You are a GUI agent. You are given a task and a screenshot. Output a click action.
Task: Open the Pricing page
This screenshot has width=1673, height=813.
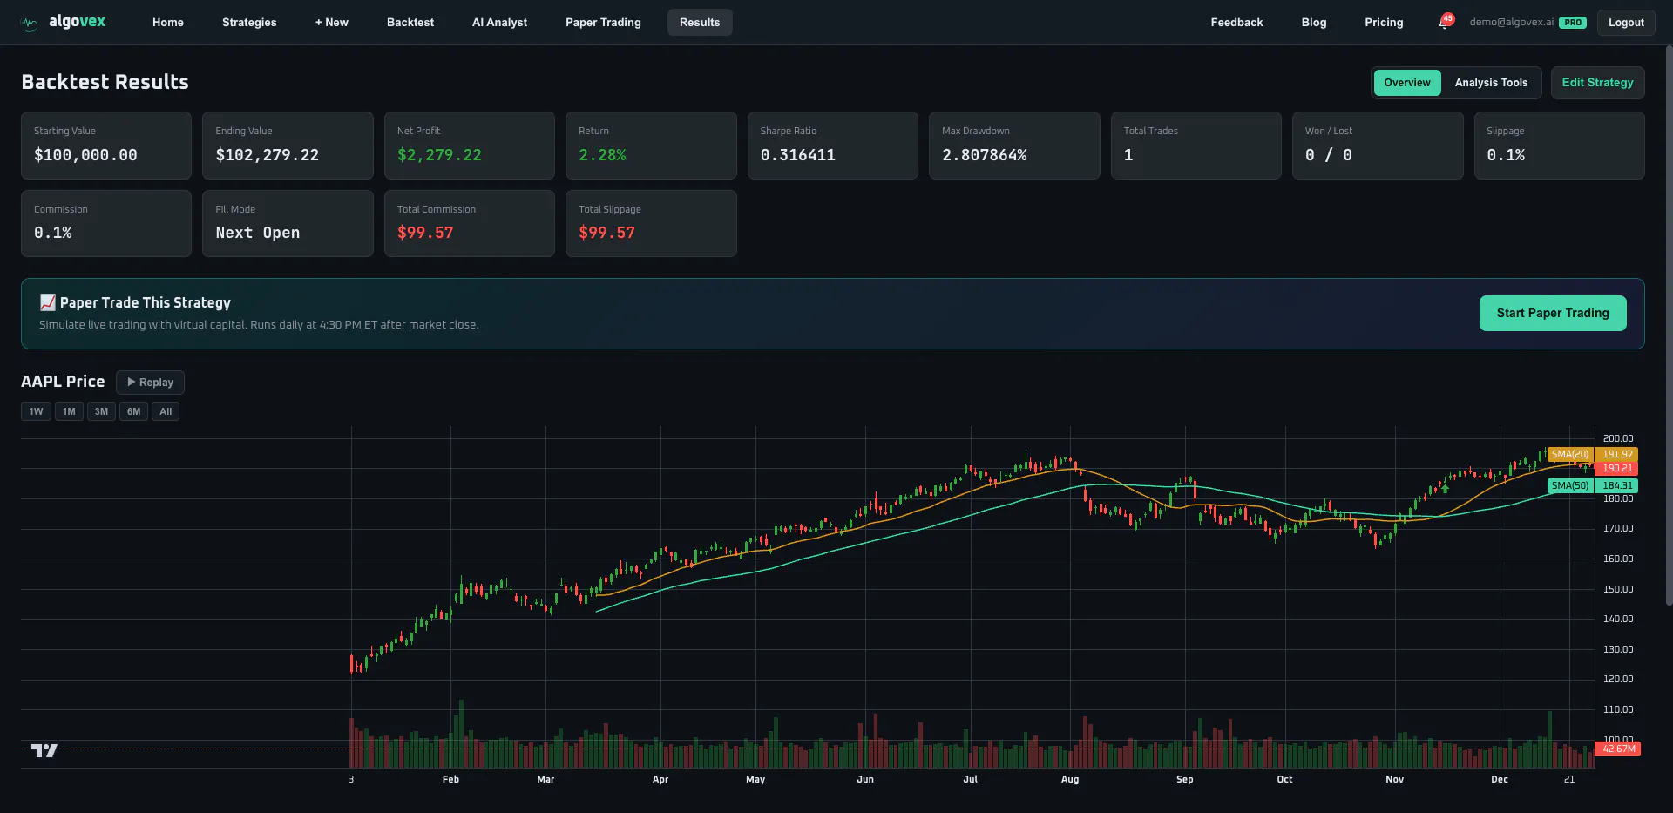click(1384, 23)
